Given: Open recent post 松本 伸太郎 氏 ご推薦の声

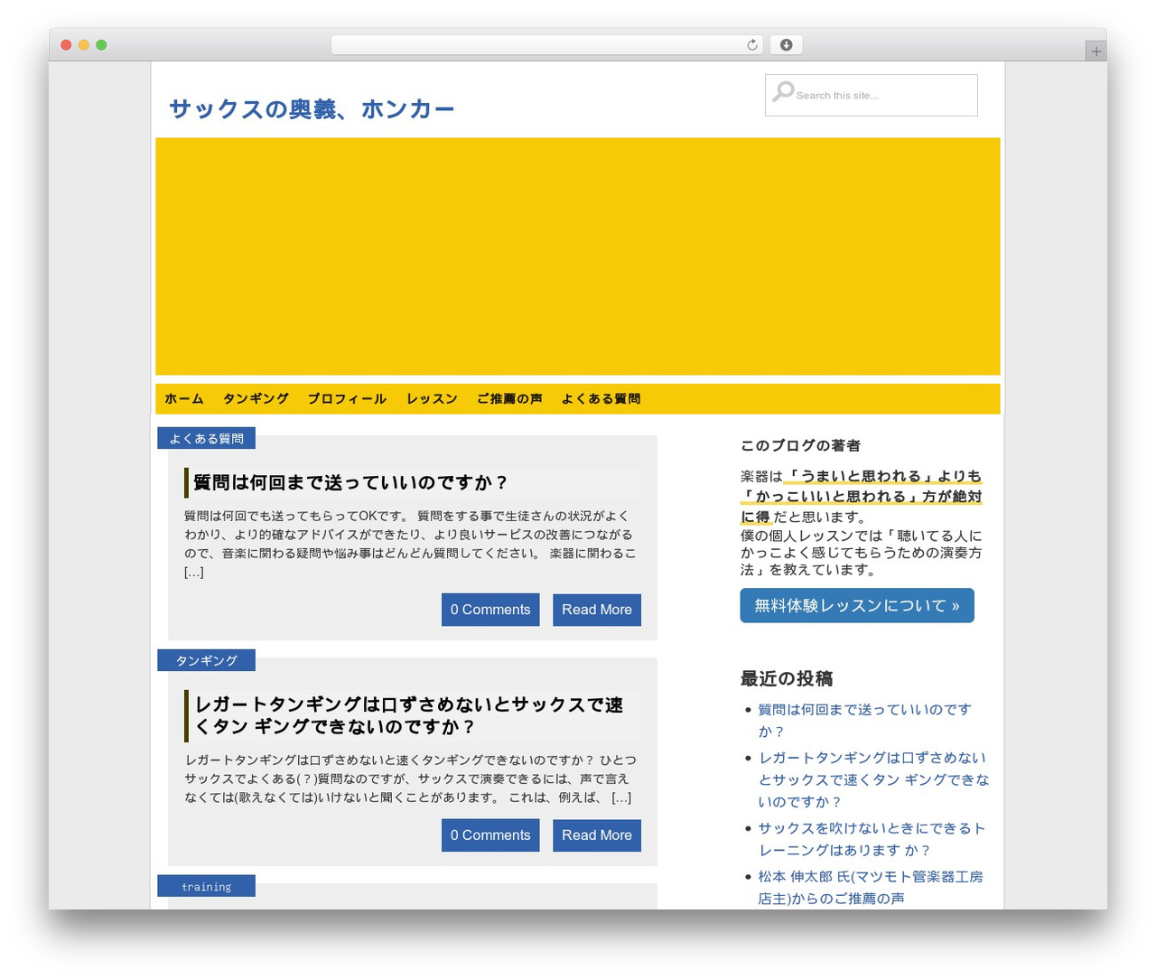Looking at the screenshot, I should pyautogui.click(x=870, y=887).
